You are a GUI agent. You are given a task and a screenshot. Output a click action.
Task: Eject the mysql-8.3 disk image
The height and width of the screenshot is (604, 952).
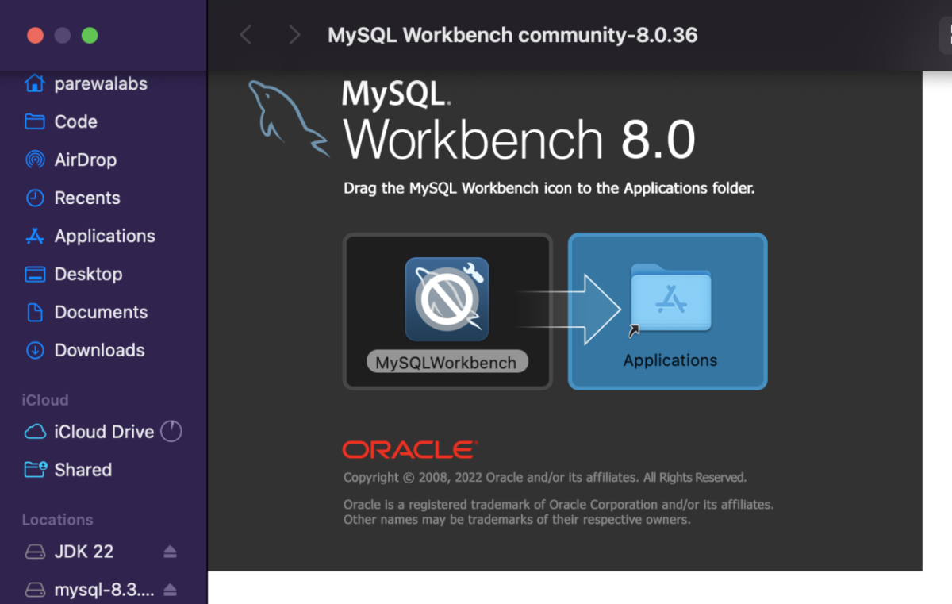click(170, 589)
